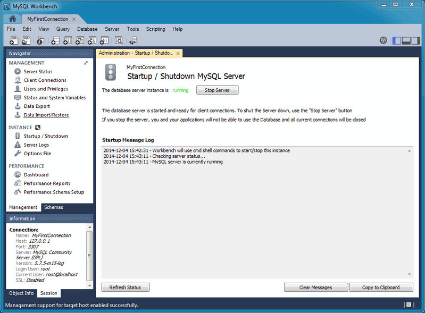Click the create new table icon
Image resolution: width=425 pixels, height=313 pixels.
pos(68,40)
